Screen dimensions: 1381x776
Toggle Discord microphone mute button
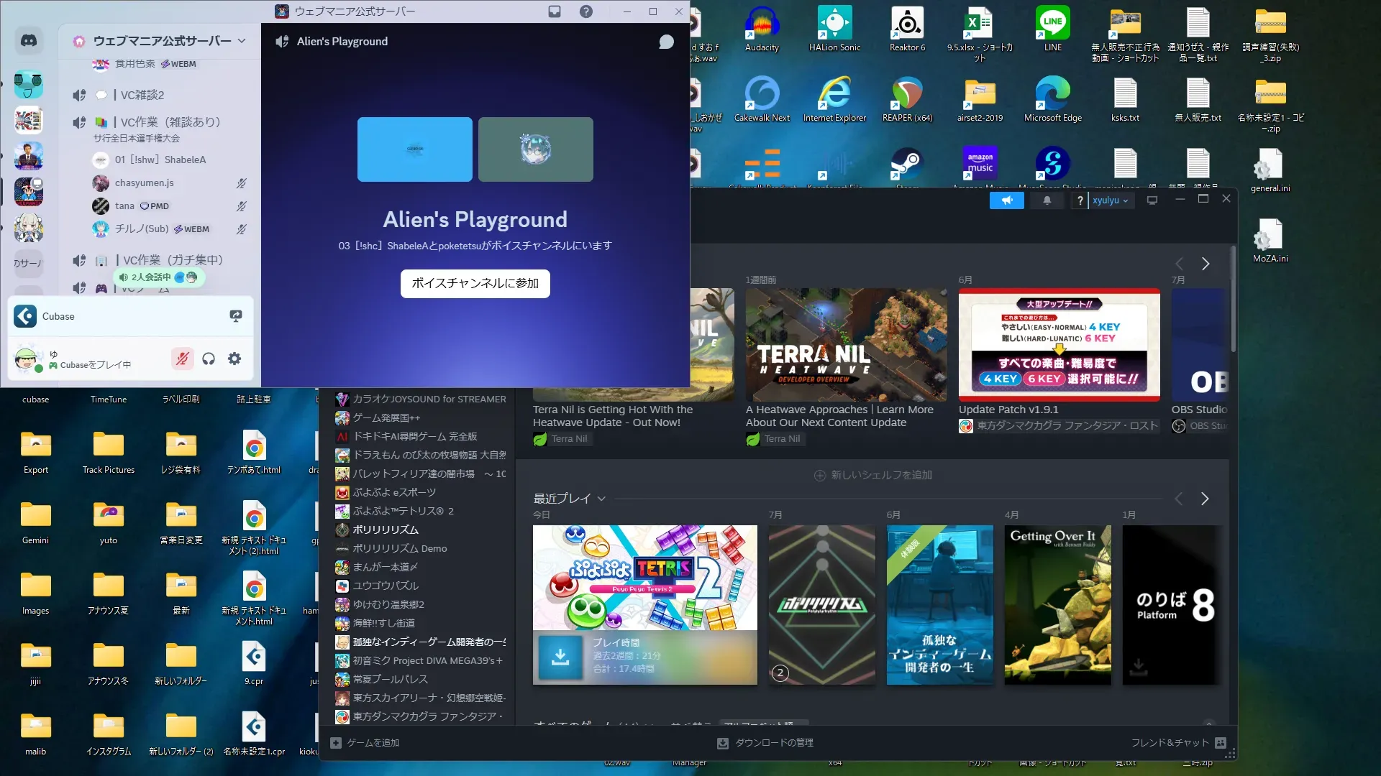(183, 359)
